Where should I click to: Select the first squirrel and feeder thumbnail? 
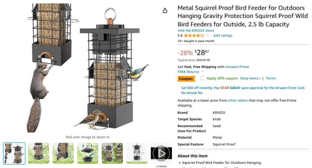tap(14, 153)
